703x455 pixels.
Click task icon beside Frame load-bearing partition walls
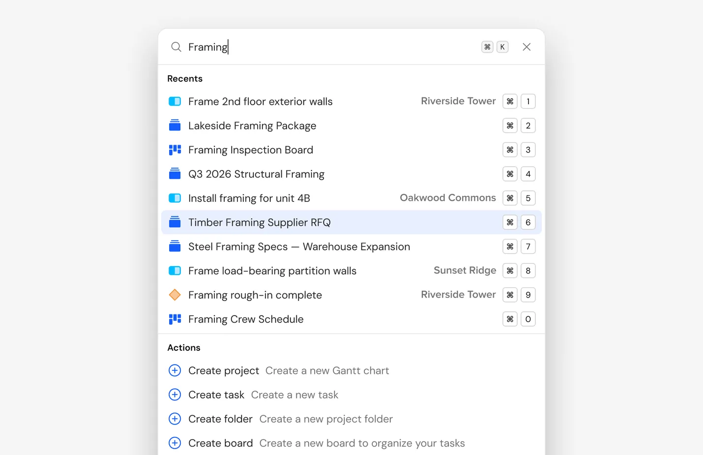click(x=175, y=271)
